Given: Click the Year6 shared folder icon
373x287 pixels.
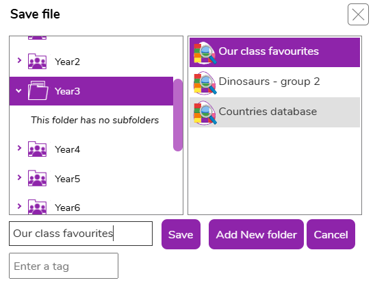Looking at the screenshot, I should 37,207.
